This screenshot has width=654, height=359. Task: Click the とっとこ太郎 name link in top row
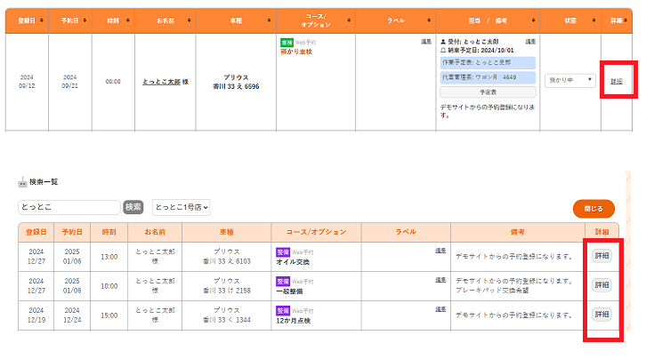(x=161, y=81)
